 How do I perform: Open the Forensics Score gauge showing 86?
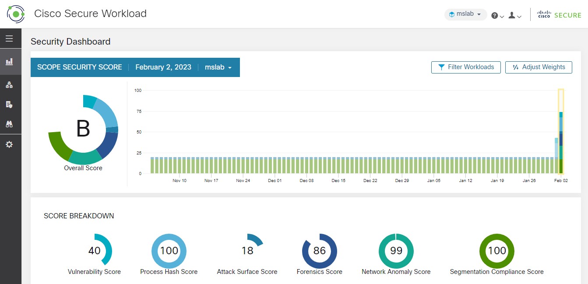[x=320, y=251]
